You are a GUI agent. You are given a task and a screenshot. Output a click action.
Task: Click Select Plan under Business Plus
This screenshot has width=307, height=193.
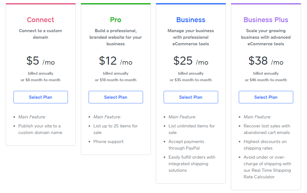[266, 97]
